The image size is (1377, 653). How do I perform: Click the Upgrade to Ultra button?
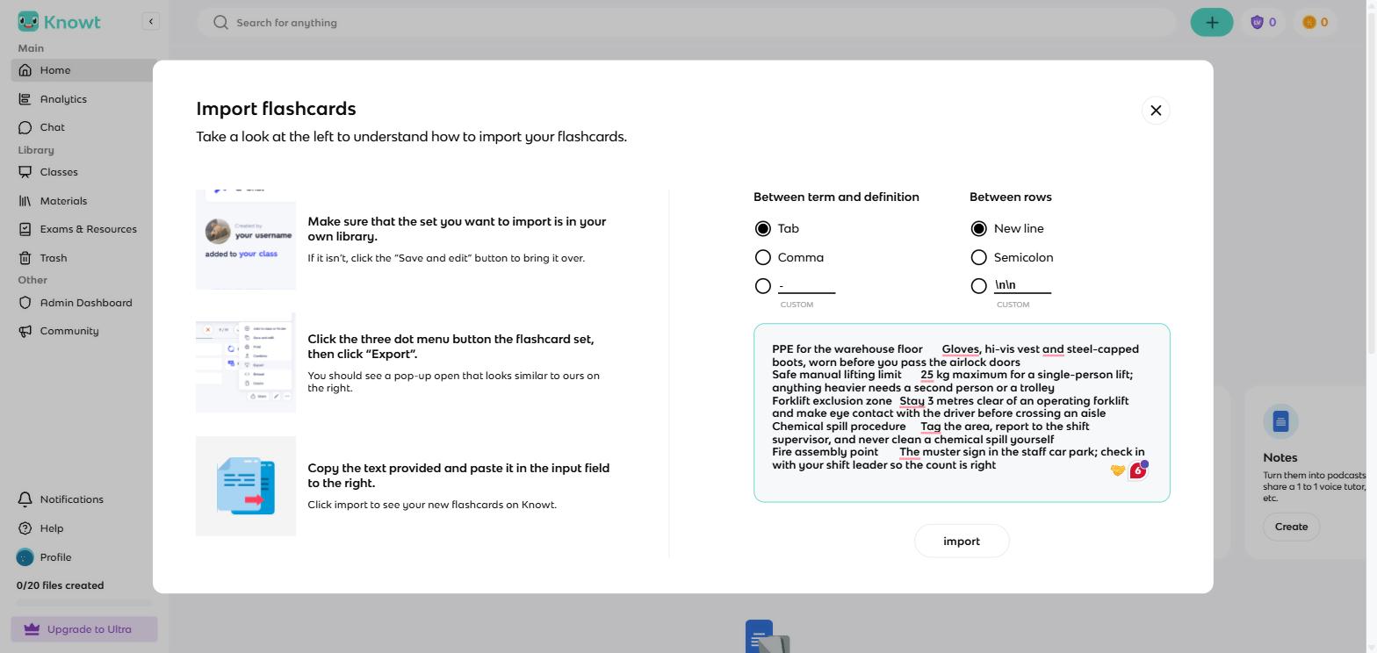point(84,629)
